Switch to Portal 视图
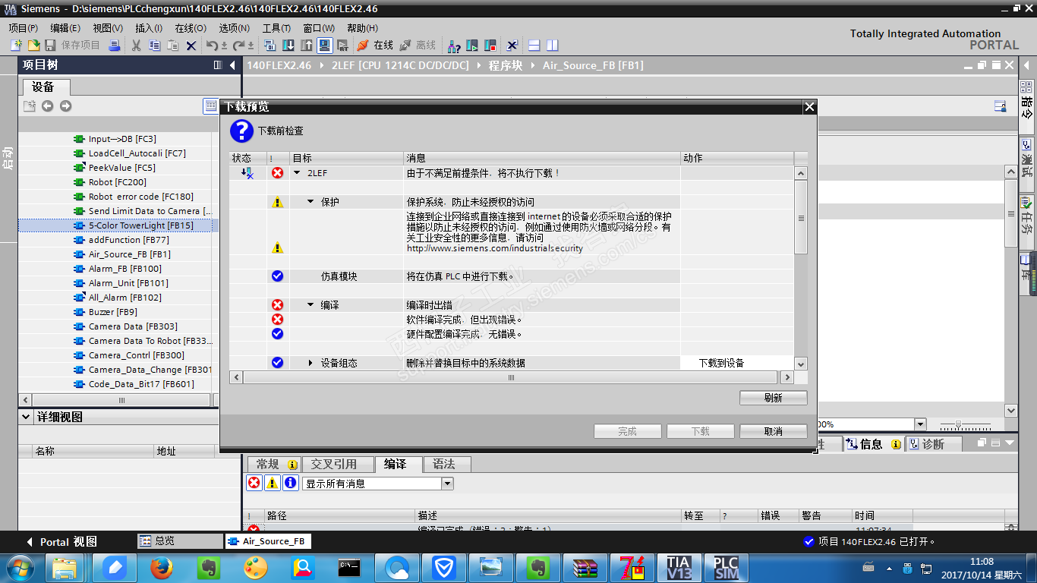Viewport: 1037px width, 583px height. point(62,542)
